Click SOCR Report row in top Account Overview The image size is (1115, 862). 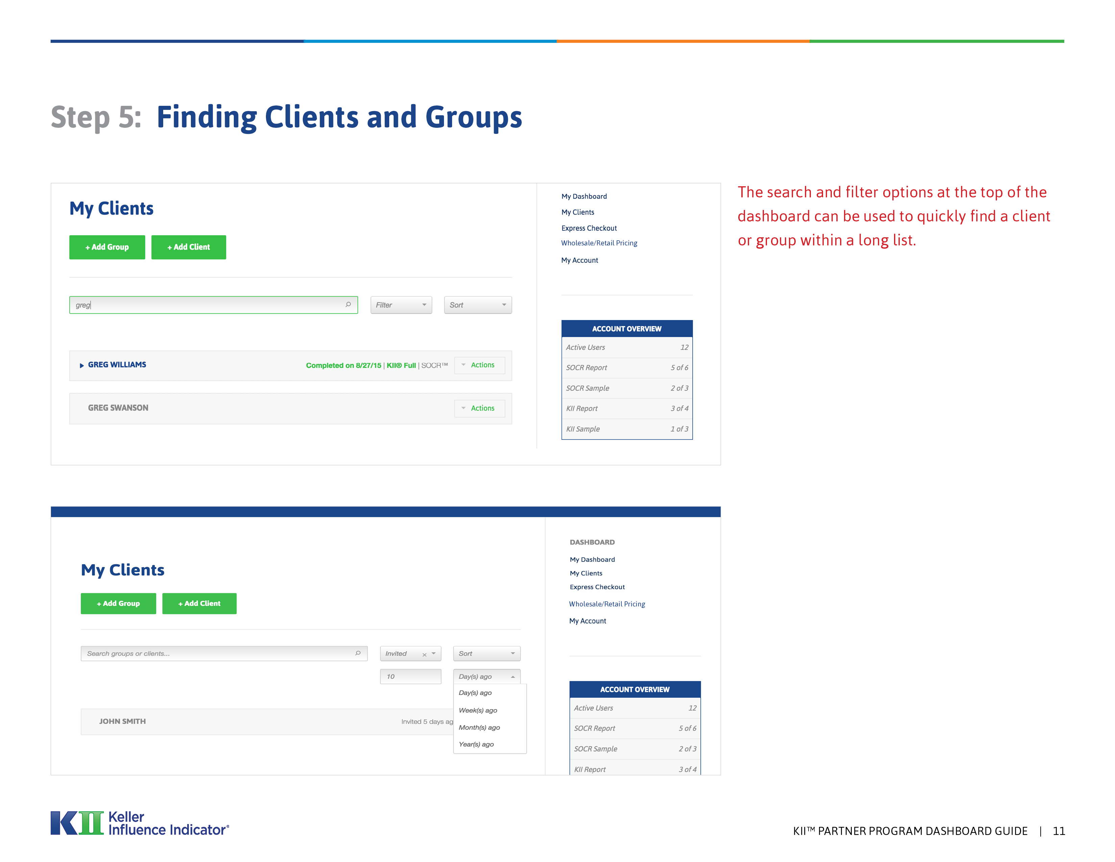point(627,368)
